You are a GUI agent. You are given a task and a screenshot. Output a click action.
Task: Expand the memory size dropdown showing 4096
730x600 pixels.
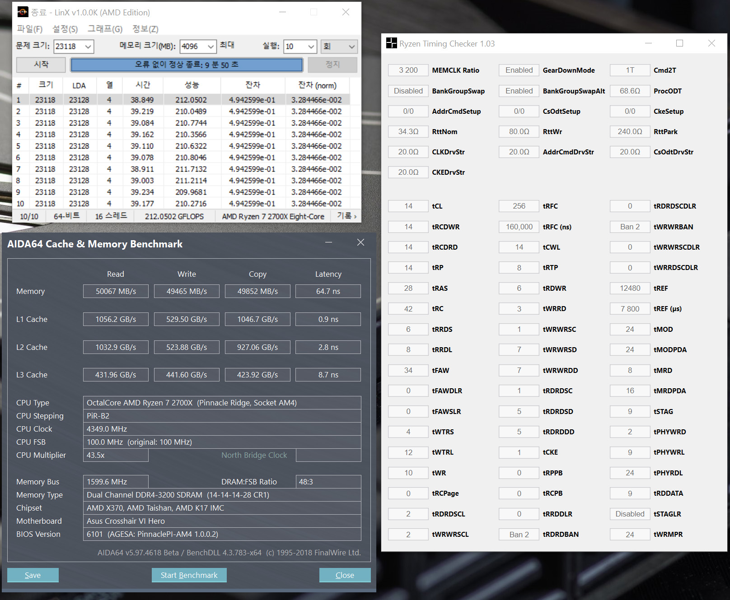coord(211,47)
